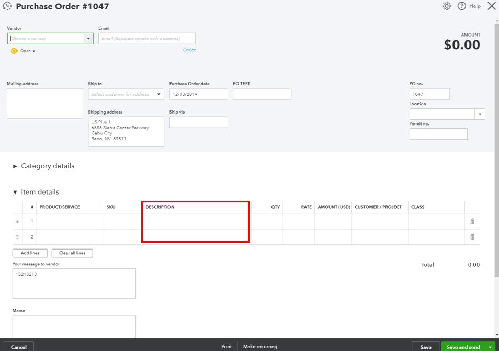This screenshot has width=499, height=351.
Task: Click inside the Permit no. field
Action: coord(438,134)
